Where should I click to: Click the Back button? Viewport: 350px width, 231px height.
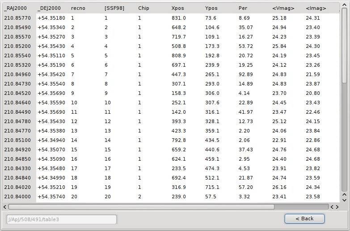pyautogui.click(x=304, y=218)
